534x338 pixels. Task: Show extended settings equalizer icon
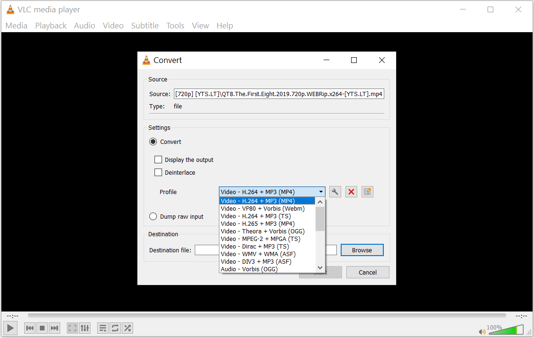tap(85, 328)
